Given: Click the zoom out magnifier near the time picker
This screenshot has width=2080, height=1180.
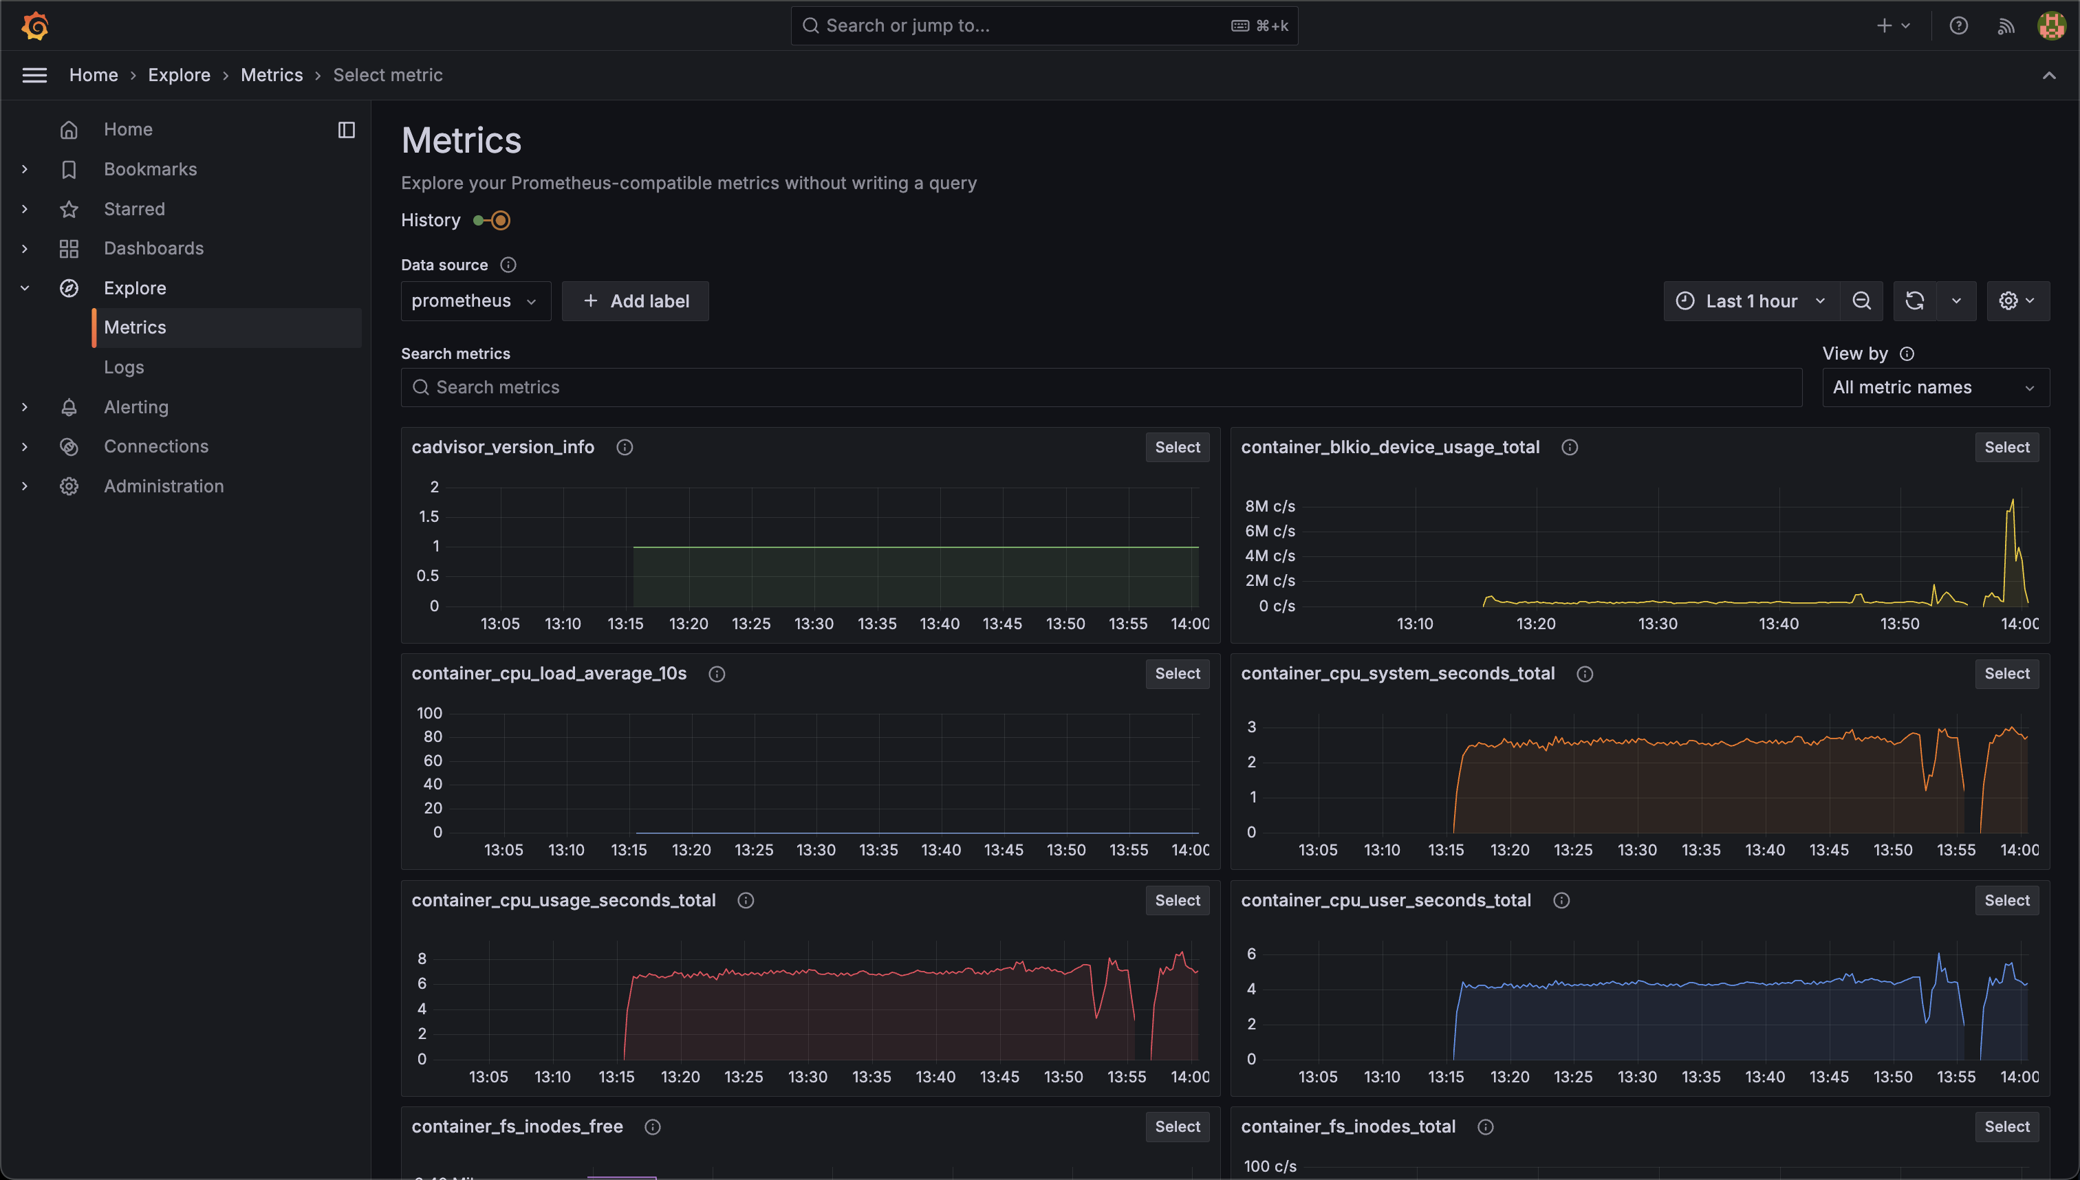Looking at the screenshot, I should [1862, 300].
